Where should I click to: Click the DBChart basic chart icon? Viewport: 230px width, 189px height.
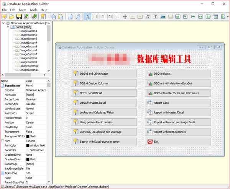coord(149,73)
